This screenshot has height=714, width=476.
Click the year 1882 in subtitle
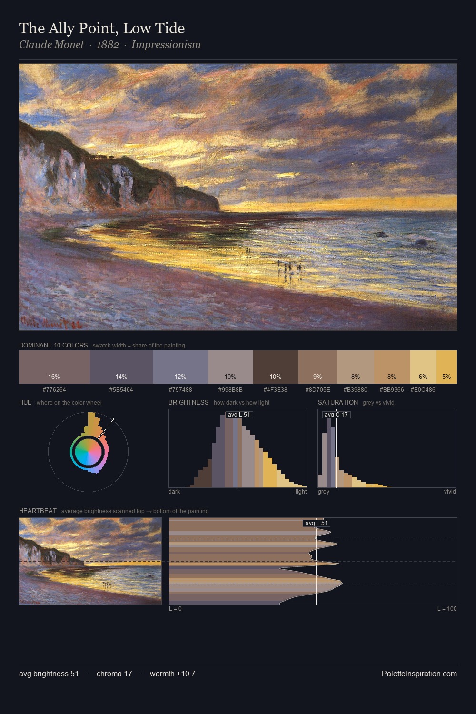coord(108,45)
